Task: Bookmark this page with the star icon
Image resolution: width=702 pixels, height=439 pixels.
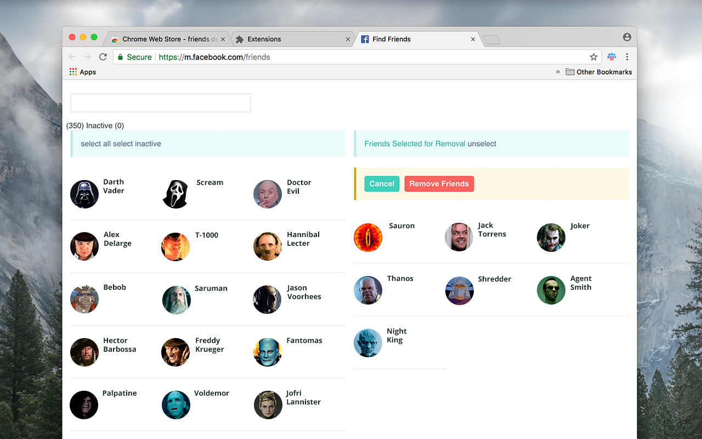Action: [x=593, y=57]
